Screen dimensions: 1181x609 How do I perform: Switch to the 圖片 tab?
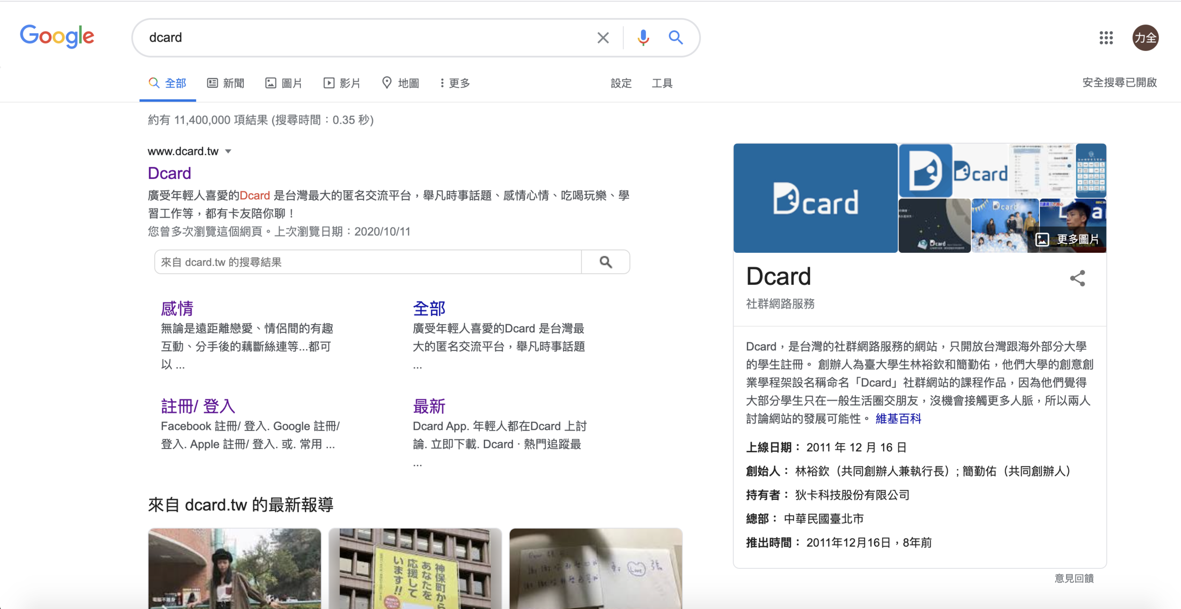tap(283, 83)
